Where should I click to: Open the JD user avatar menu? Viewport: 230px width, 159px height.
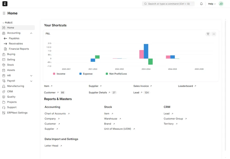coord(221,4)
